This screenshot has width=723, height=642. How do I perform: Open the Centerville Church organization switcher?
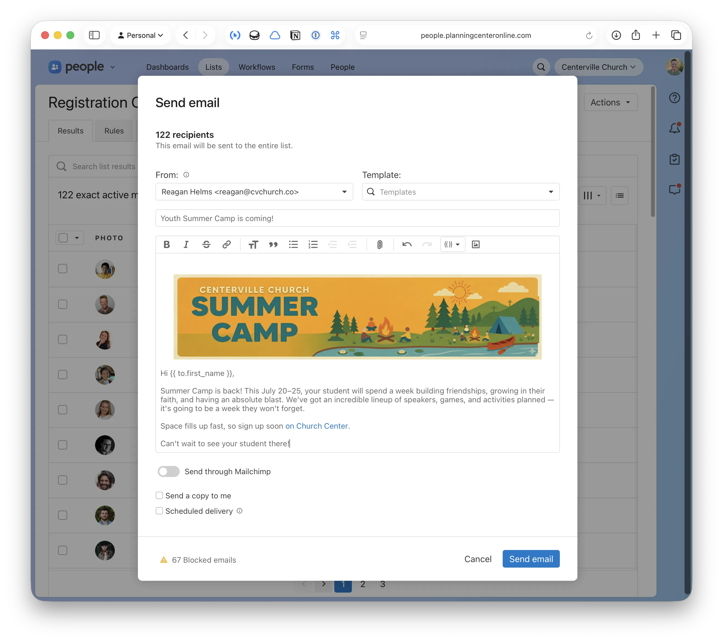(598, 67)
